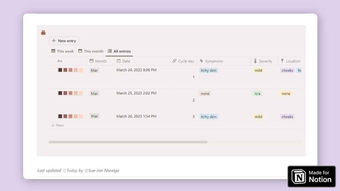The height and width of the screenshot is (191, 340).
Task: Select the All entries tab
Action: (x=119, y=51)
